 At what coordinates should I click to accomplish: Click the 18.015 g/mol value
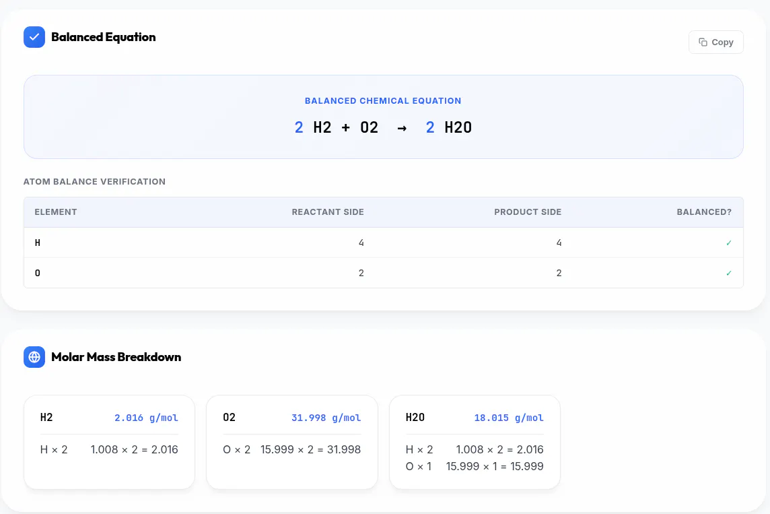click(x=509, y=418)
